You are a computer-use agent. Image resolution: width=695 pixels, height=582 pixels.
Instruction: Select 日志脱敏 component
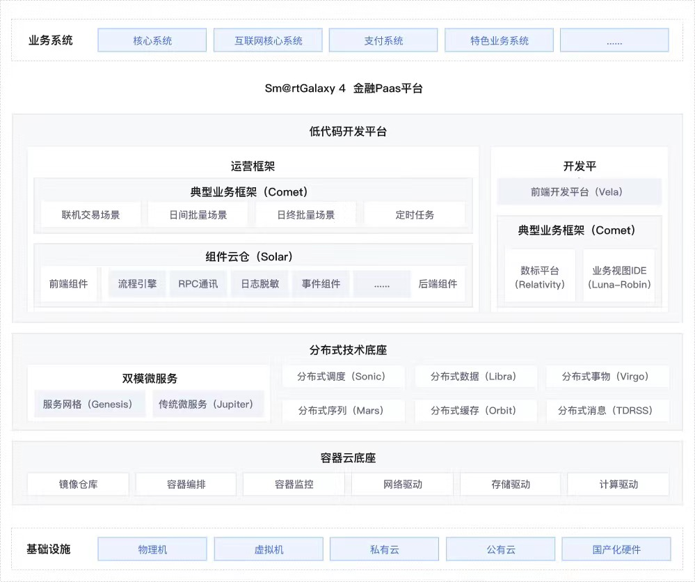(259, 283)
